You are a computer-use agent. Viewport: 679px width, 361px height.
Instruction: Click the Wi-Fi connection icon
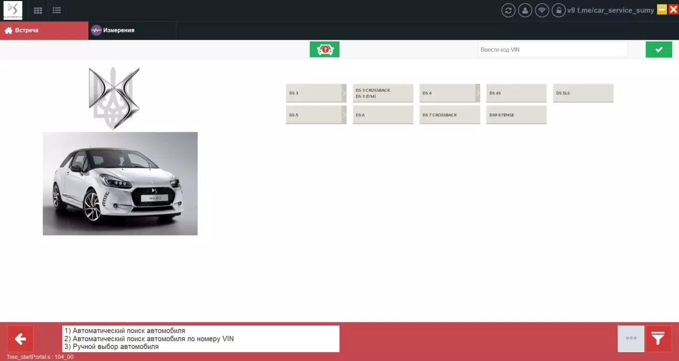[542, 10]
